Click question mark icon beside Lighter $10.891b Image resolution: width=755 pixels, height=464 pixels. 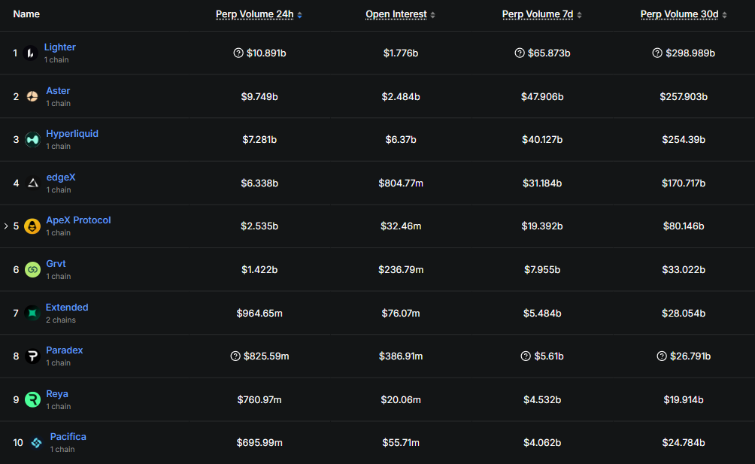(x=238, y=53)
